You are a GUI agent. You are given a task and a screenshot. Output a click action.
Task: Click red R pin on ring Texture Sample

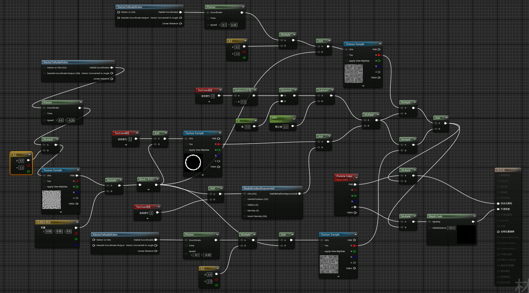pos(219,144)
